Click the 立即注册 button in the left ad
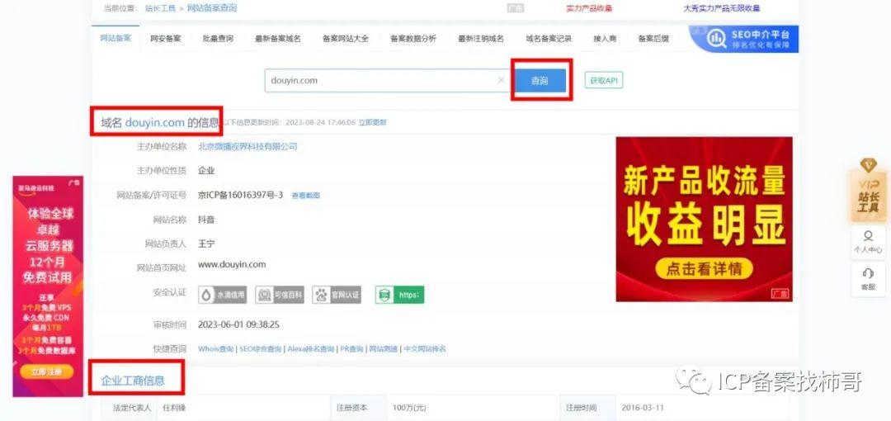This screenshot has height=421, width=891. tap(48, 372)
